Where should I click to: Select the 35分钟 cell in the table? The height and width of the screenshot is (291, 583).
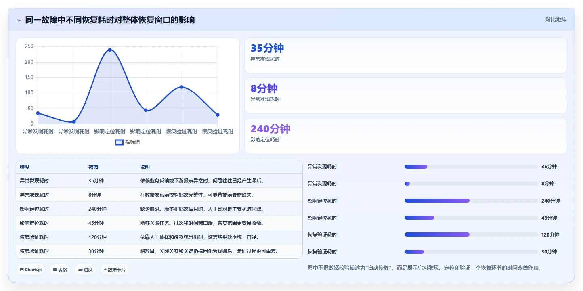click(x=96, y=181)
